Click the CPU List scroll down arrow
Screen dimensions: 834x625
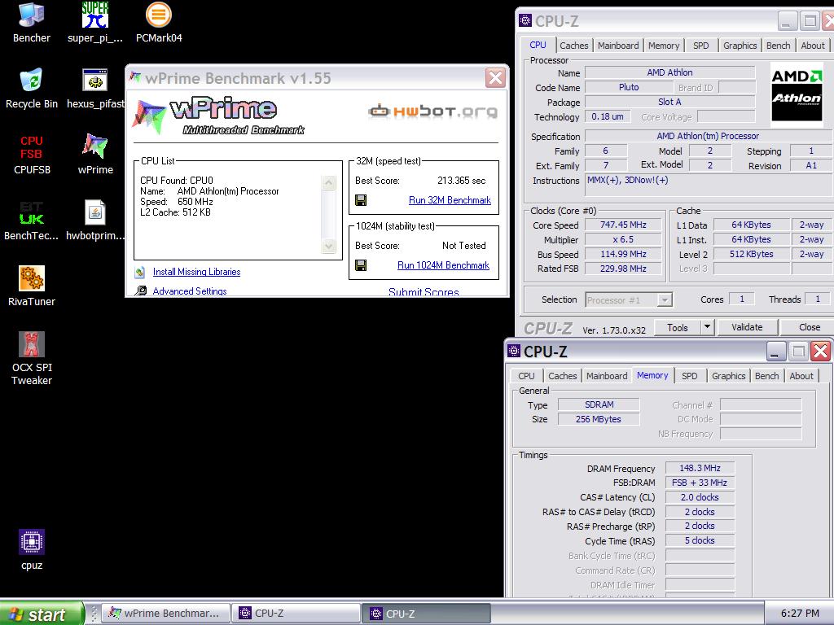(x=329, y=246)
